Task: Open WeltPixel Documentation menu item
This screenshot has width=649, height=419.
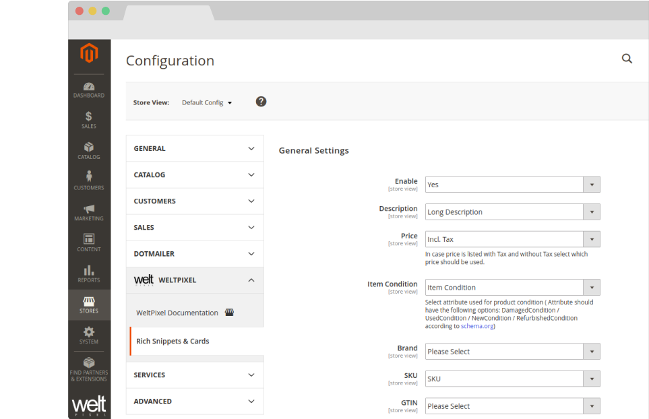Action: (177, 313)
